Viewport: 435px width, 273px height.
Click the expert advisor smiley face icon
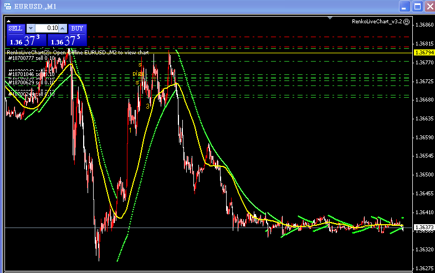tap(406, 22)
